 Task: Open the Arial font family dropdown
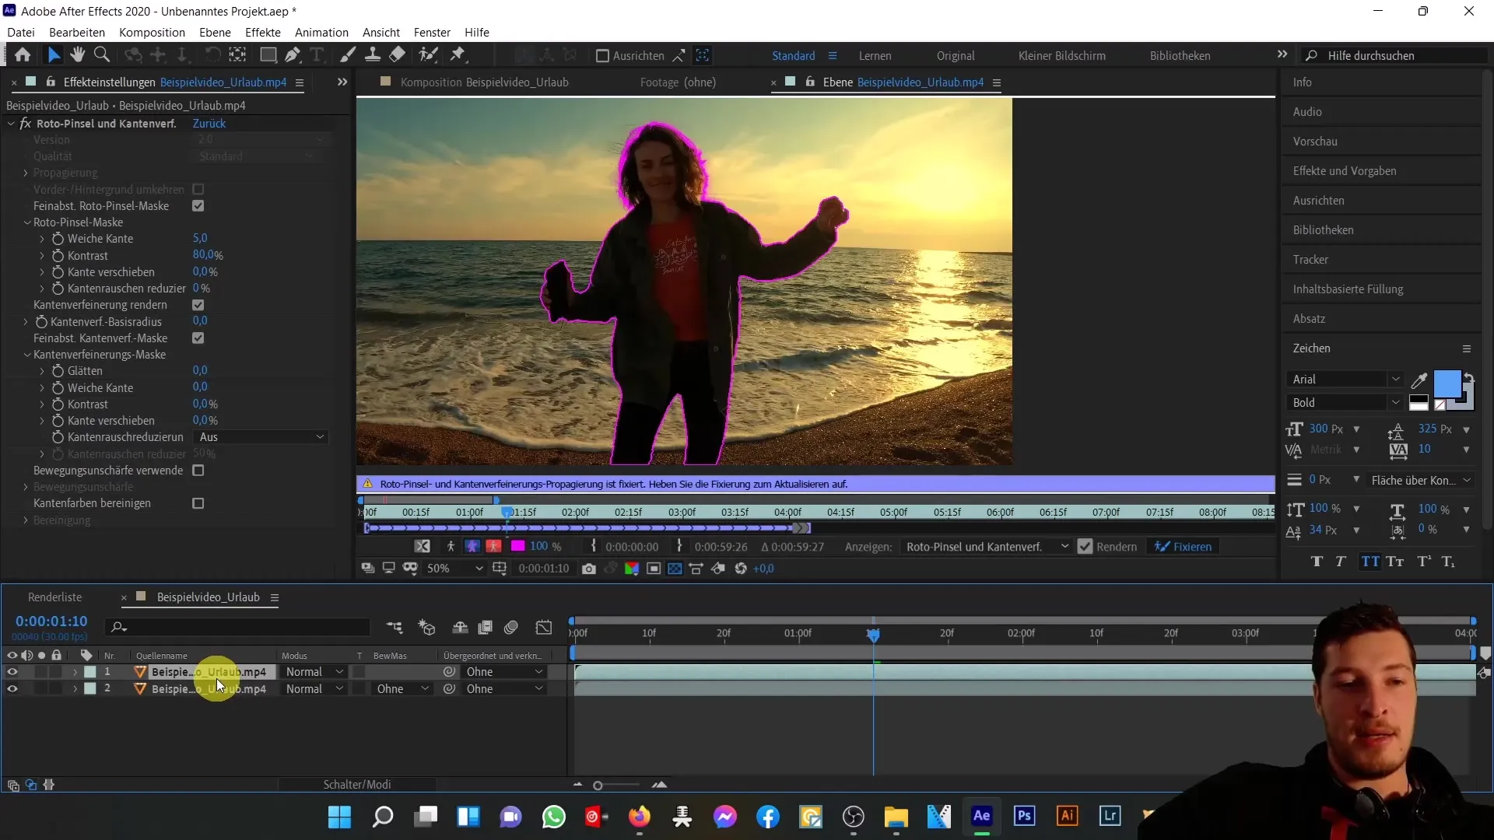(1345, 380)
